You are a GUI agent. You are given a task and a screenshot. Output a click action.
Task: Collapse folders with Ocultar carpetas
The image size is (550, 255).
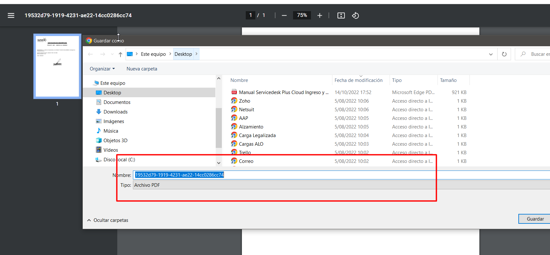pos(108,220)
